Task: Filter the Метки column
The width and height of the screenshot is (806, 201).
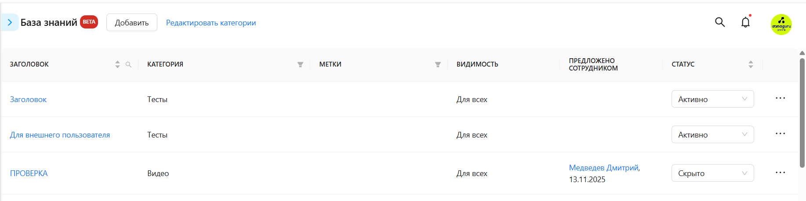Action: click(438, 64)
